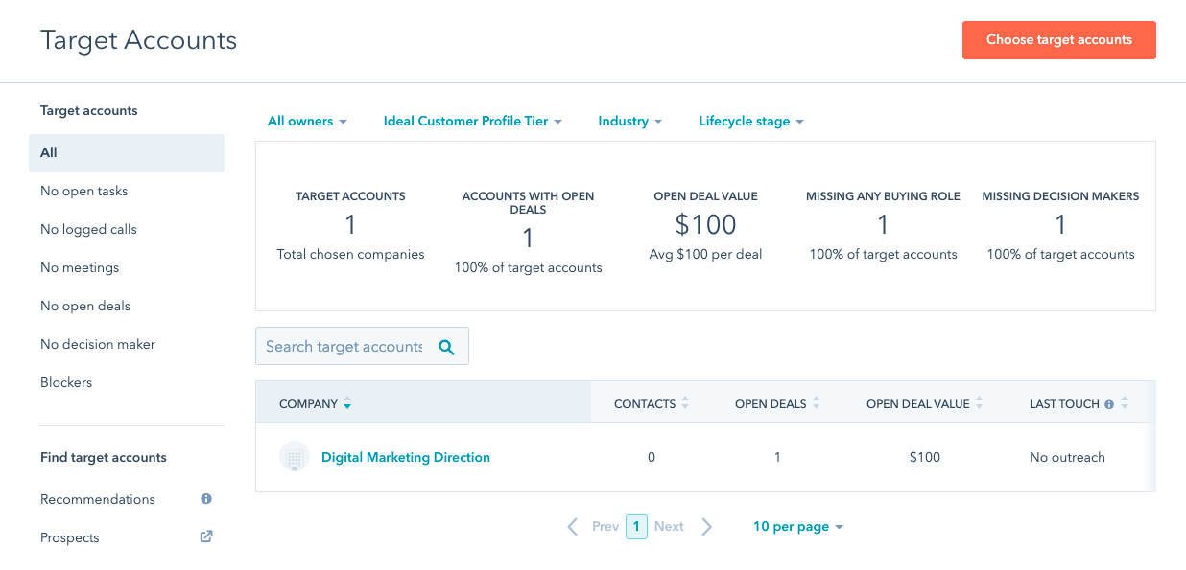Click the Next page chevron icon
The width and height of the screenshot is (1186, 570).
707,526
